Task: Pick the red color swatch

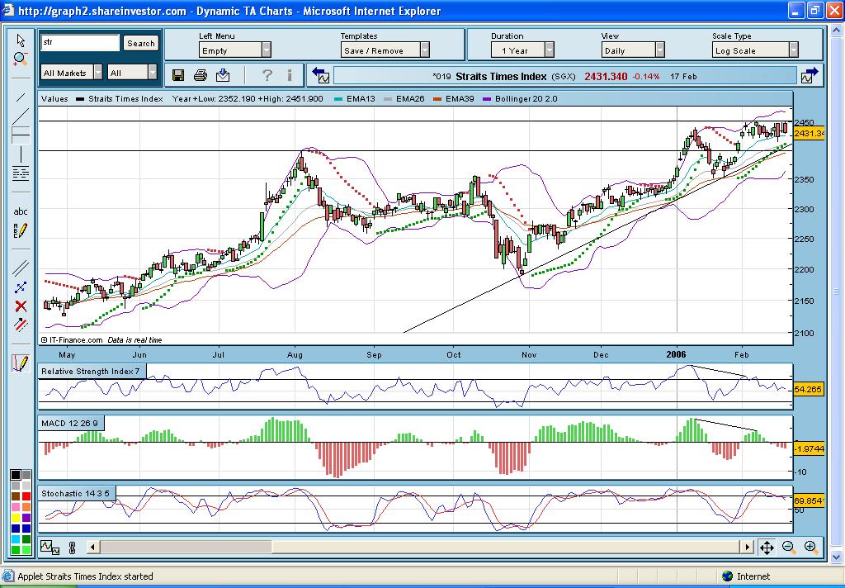Action: click(26, 496)
